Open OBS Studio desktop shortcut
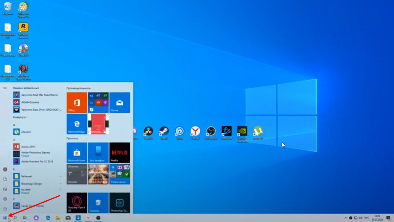This screenshot has height=222, width=394. (x=211, y=133)
